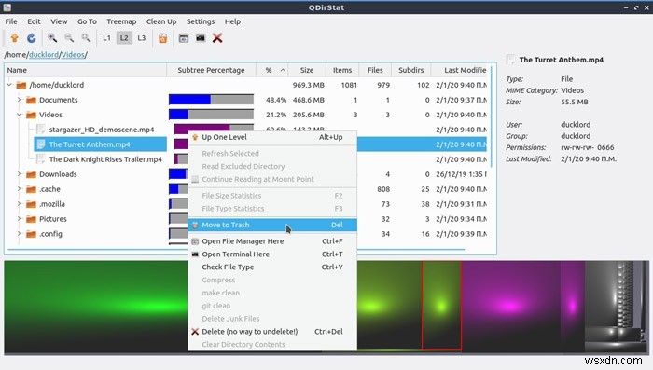The width and height of the screenshot is (653, 370).
Task: Click the red X Delete toolbar icon
Action: click(x=217, y=38)
